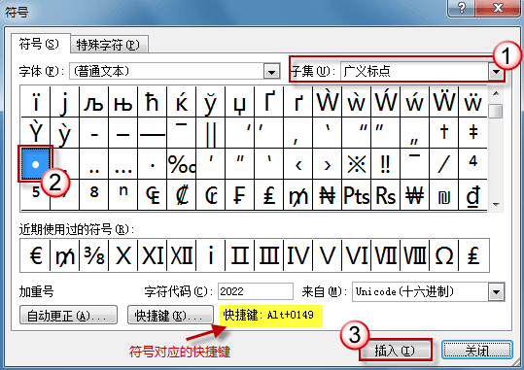Screen dimensions: 524x370
Task: Open the 字体 font dropdown
Action: pos(271,71)
